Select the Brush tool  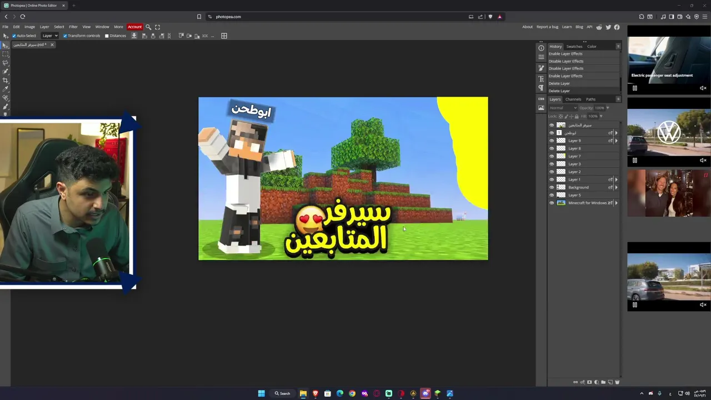pos(6,107)
